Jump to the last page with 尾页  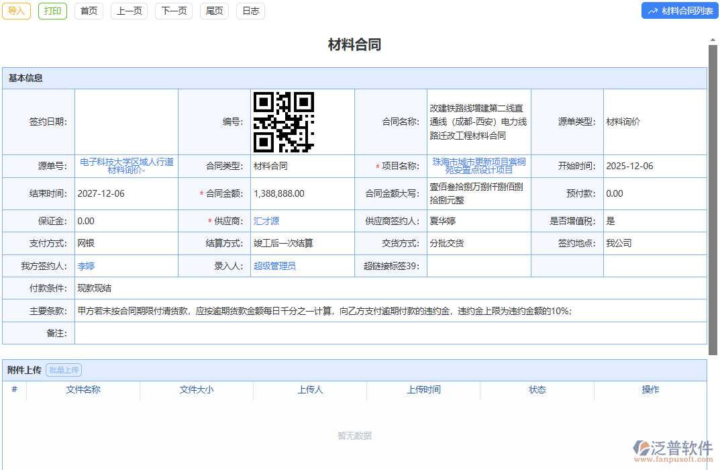pyautogui.click(x=213, y=11)
